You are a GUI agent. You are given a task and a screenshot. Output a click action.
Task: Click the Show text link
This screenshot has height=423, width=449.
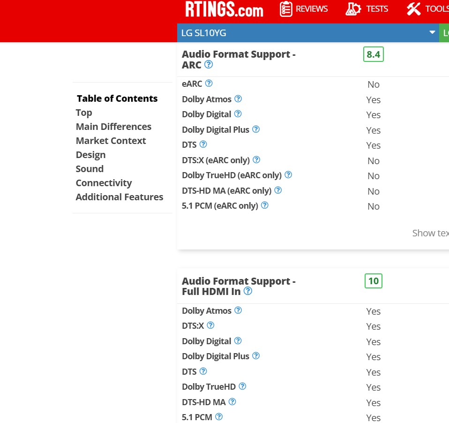(430, 233)
